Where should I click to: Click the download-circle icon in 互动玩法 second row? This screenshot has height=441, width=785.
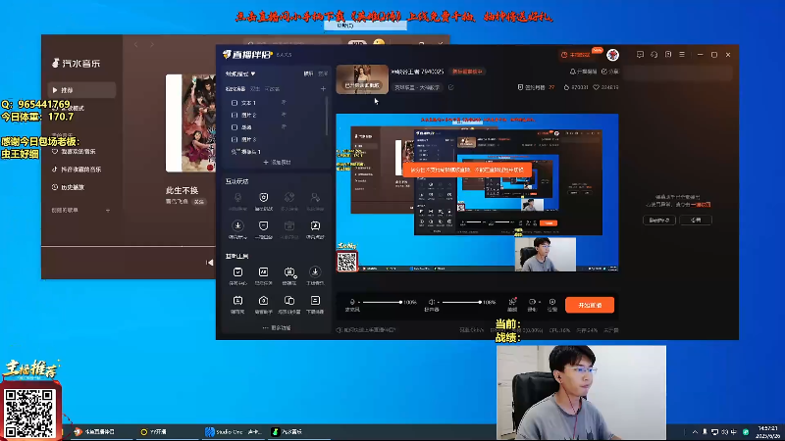237,225
